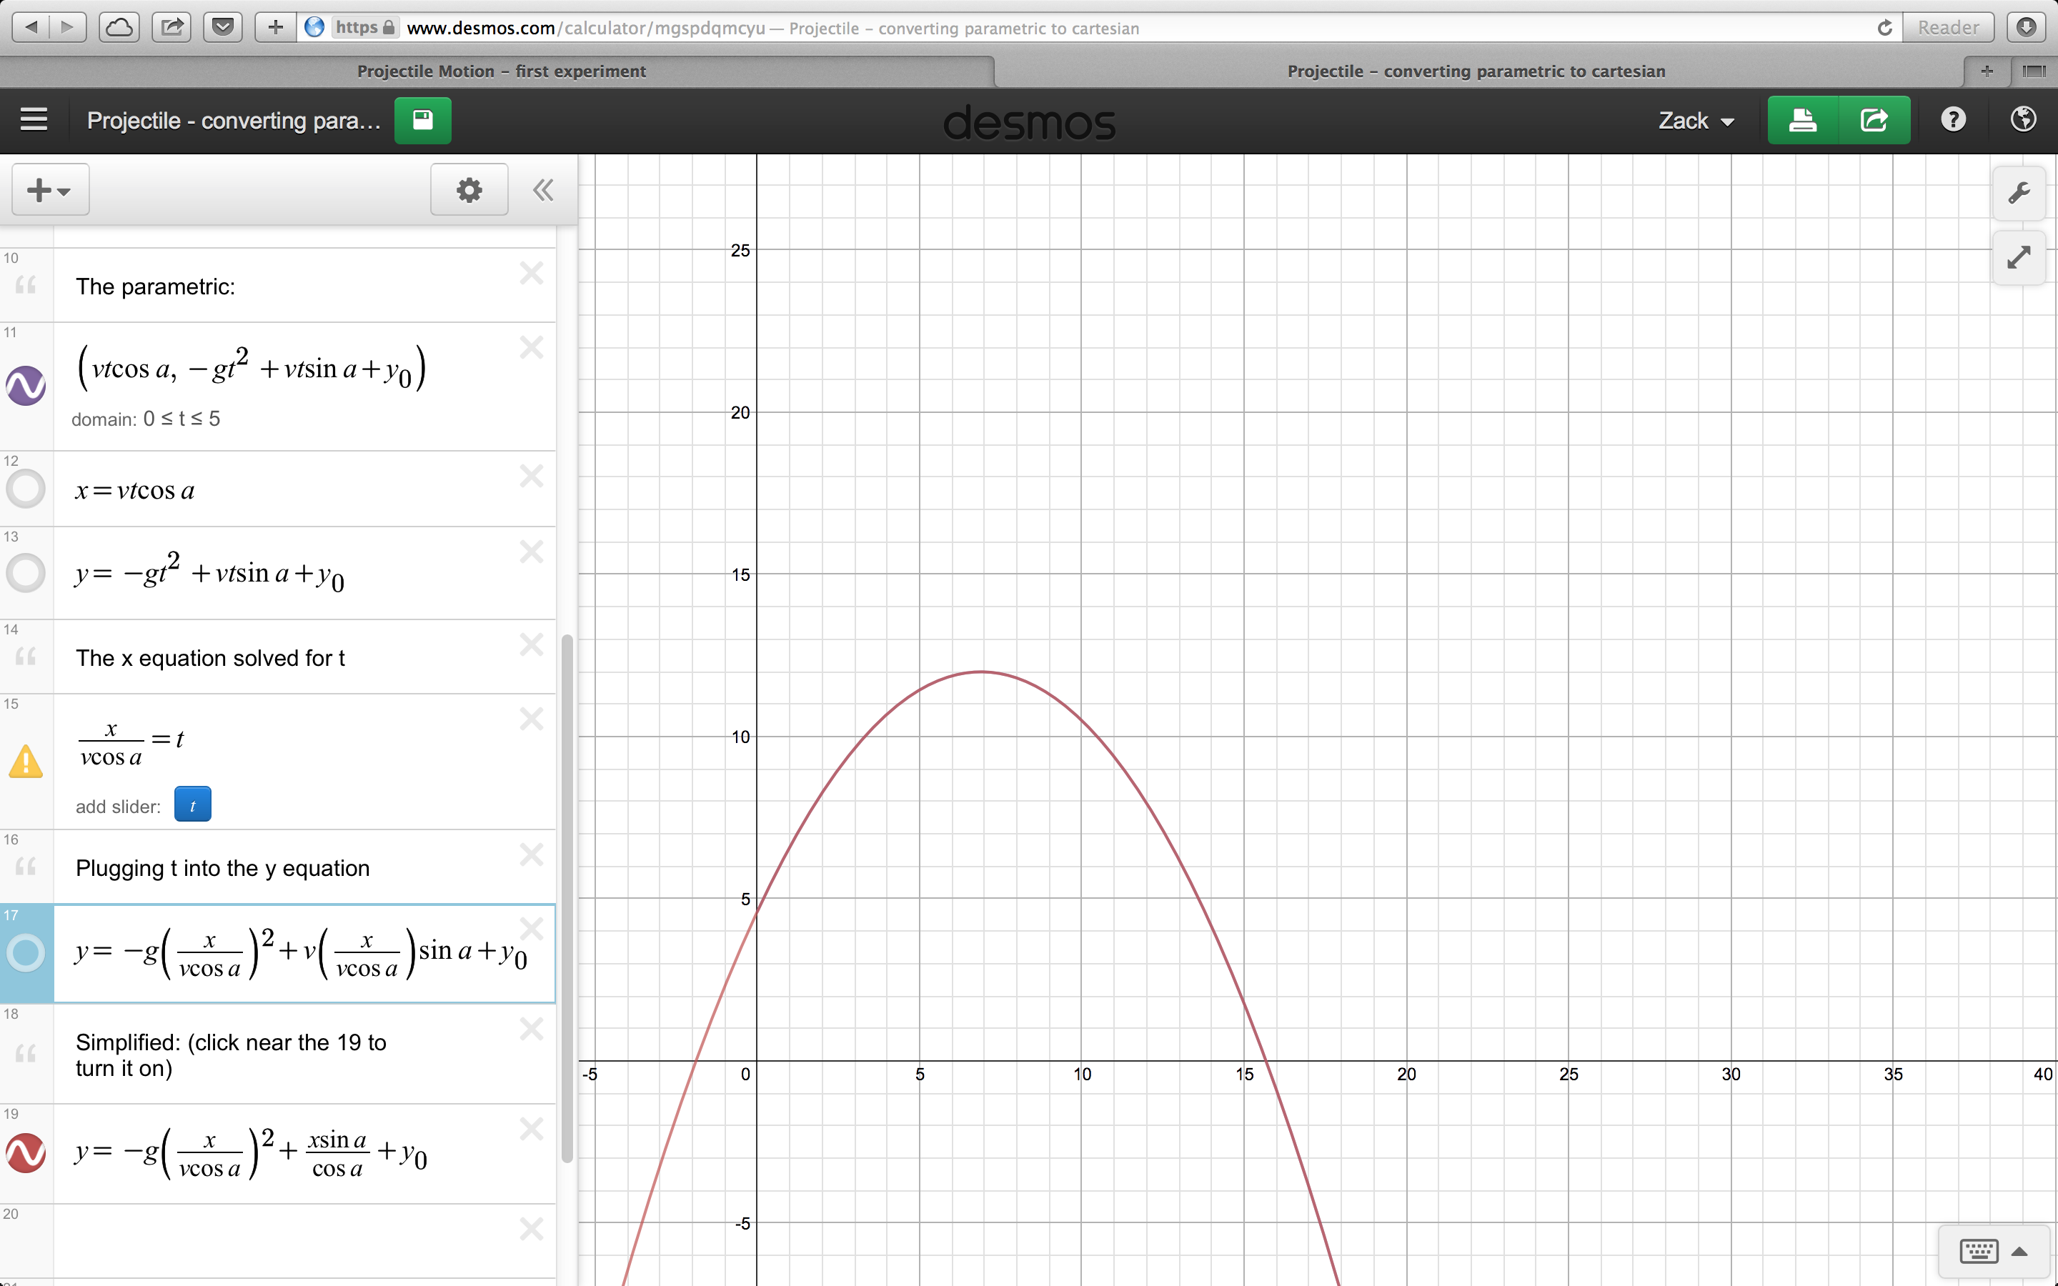The image size is (2058, 1286).
Task: Switch to Projectile Motion first experiment tab
Action: pos(501,71)
